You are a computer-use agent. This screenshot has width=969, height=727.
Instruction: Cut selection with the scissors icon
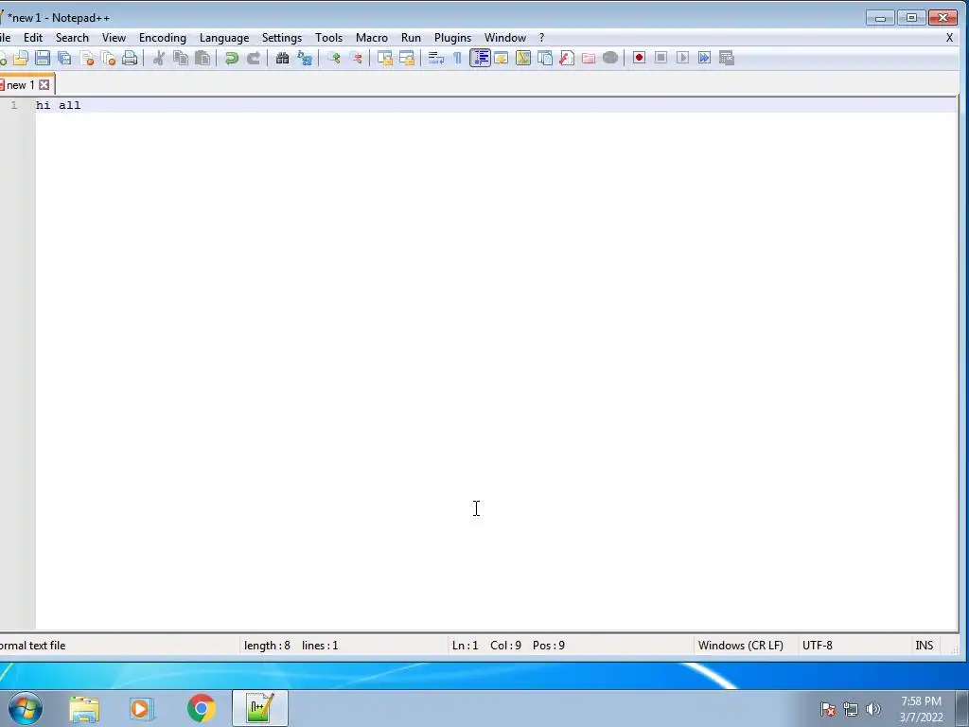159,58
